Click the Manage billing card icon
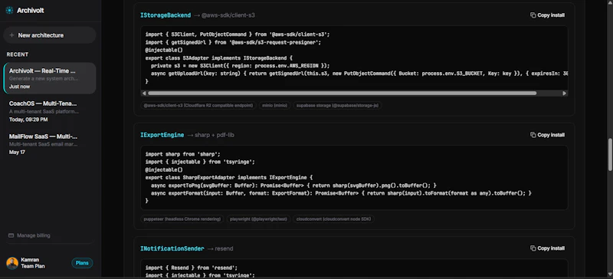 pyautogui.click(x=11, y=235)
